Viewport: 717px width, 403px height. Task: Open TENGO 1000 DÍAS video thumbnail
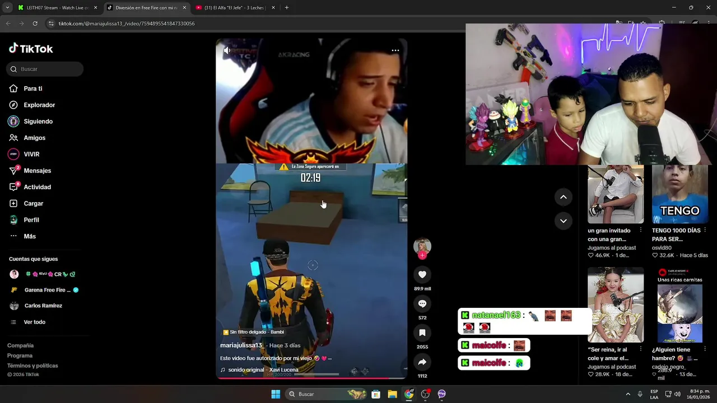coord(680,194)
